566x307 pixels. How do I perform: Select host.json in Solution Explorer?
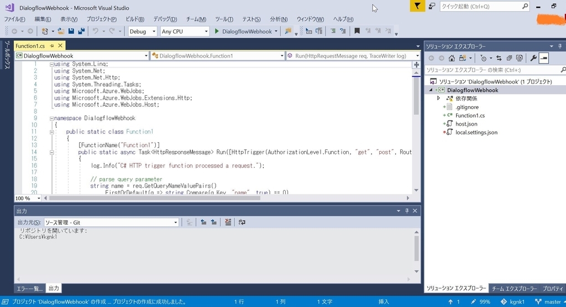[467, 123]
